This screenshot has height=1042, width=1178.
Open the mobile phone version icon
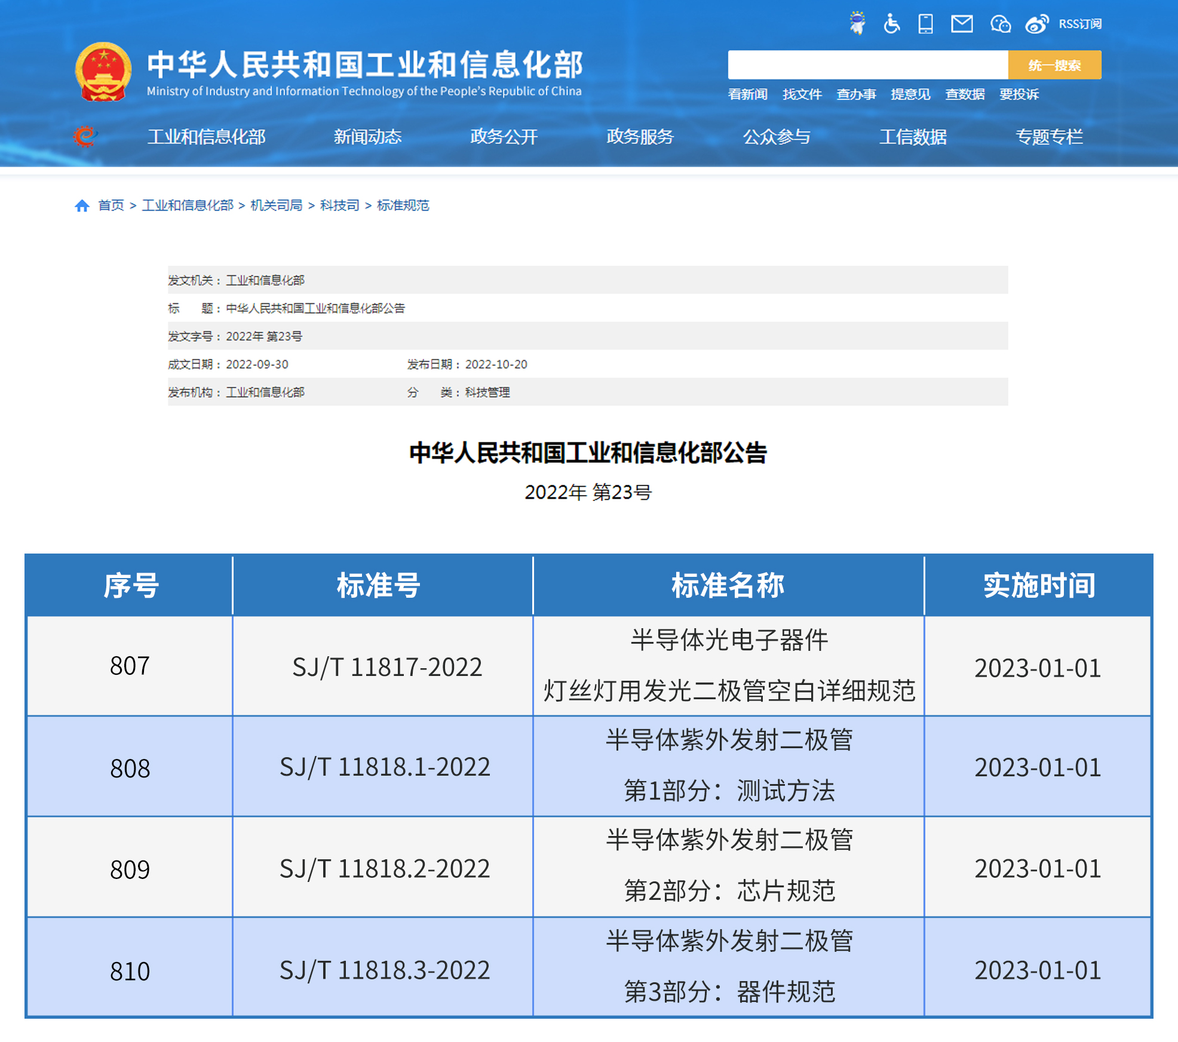tap(925, 24)
